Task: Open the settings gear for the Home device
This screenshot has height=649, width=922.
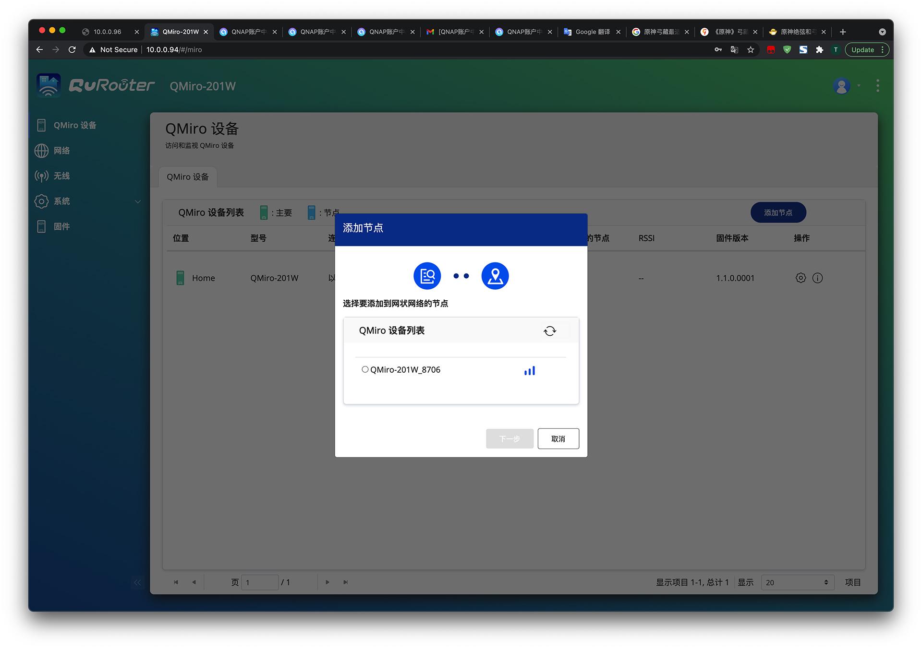Action: 801,278
